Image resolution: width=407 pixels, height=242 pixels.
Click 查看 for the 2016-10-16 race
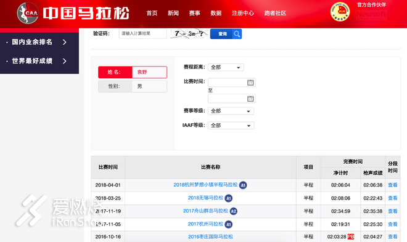392,236
